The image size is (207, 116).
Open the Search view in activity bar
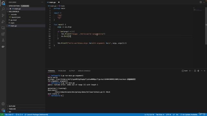pos(3,9)
